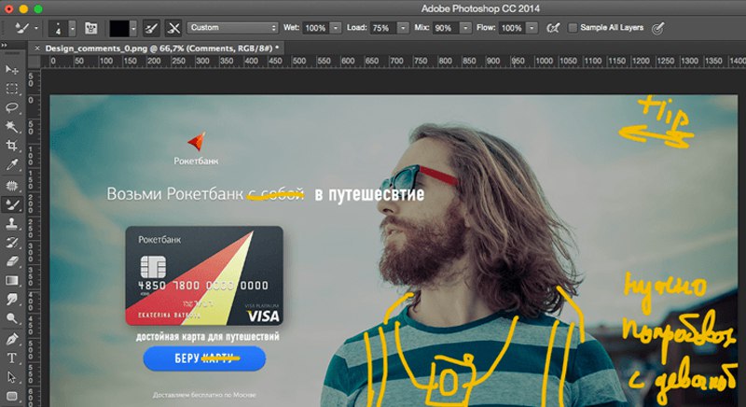Screen dimensions: 746x407
Task: Click the Flow 100% value field
Action: (512, 28)
